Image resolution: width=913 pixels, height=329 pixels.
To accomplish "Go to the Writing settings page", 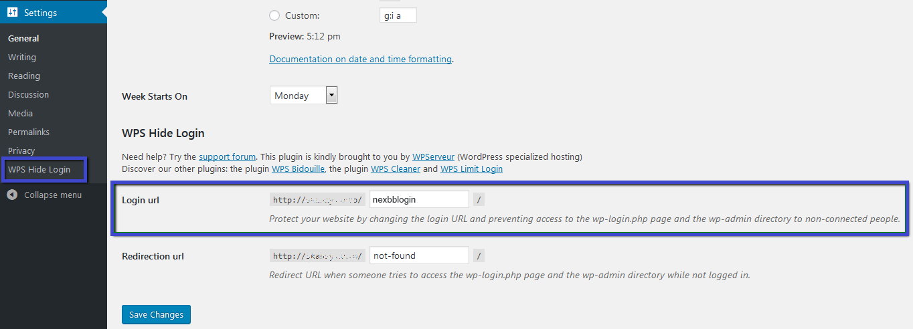I will tap(22, 57).
